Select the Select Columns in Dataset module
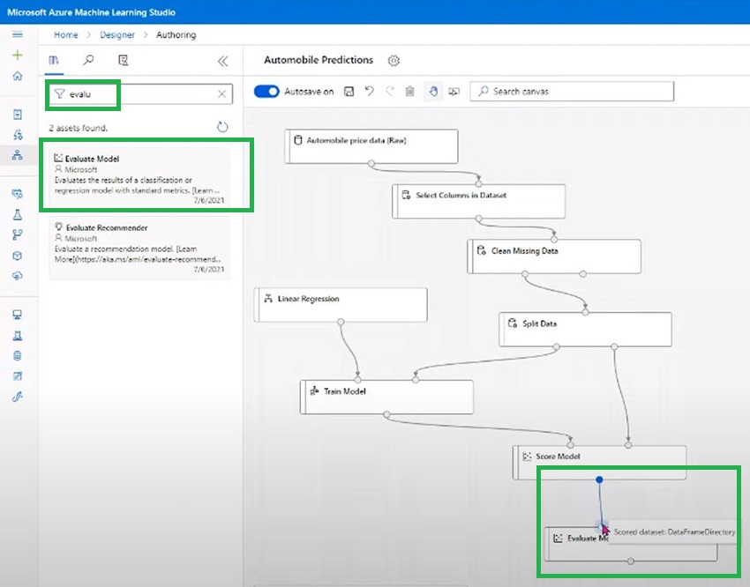Screen dimensions: 750x587 pyautogui.click(x=479, y=201)
